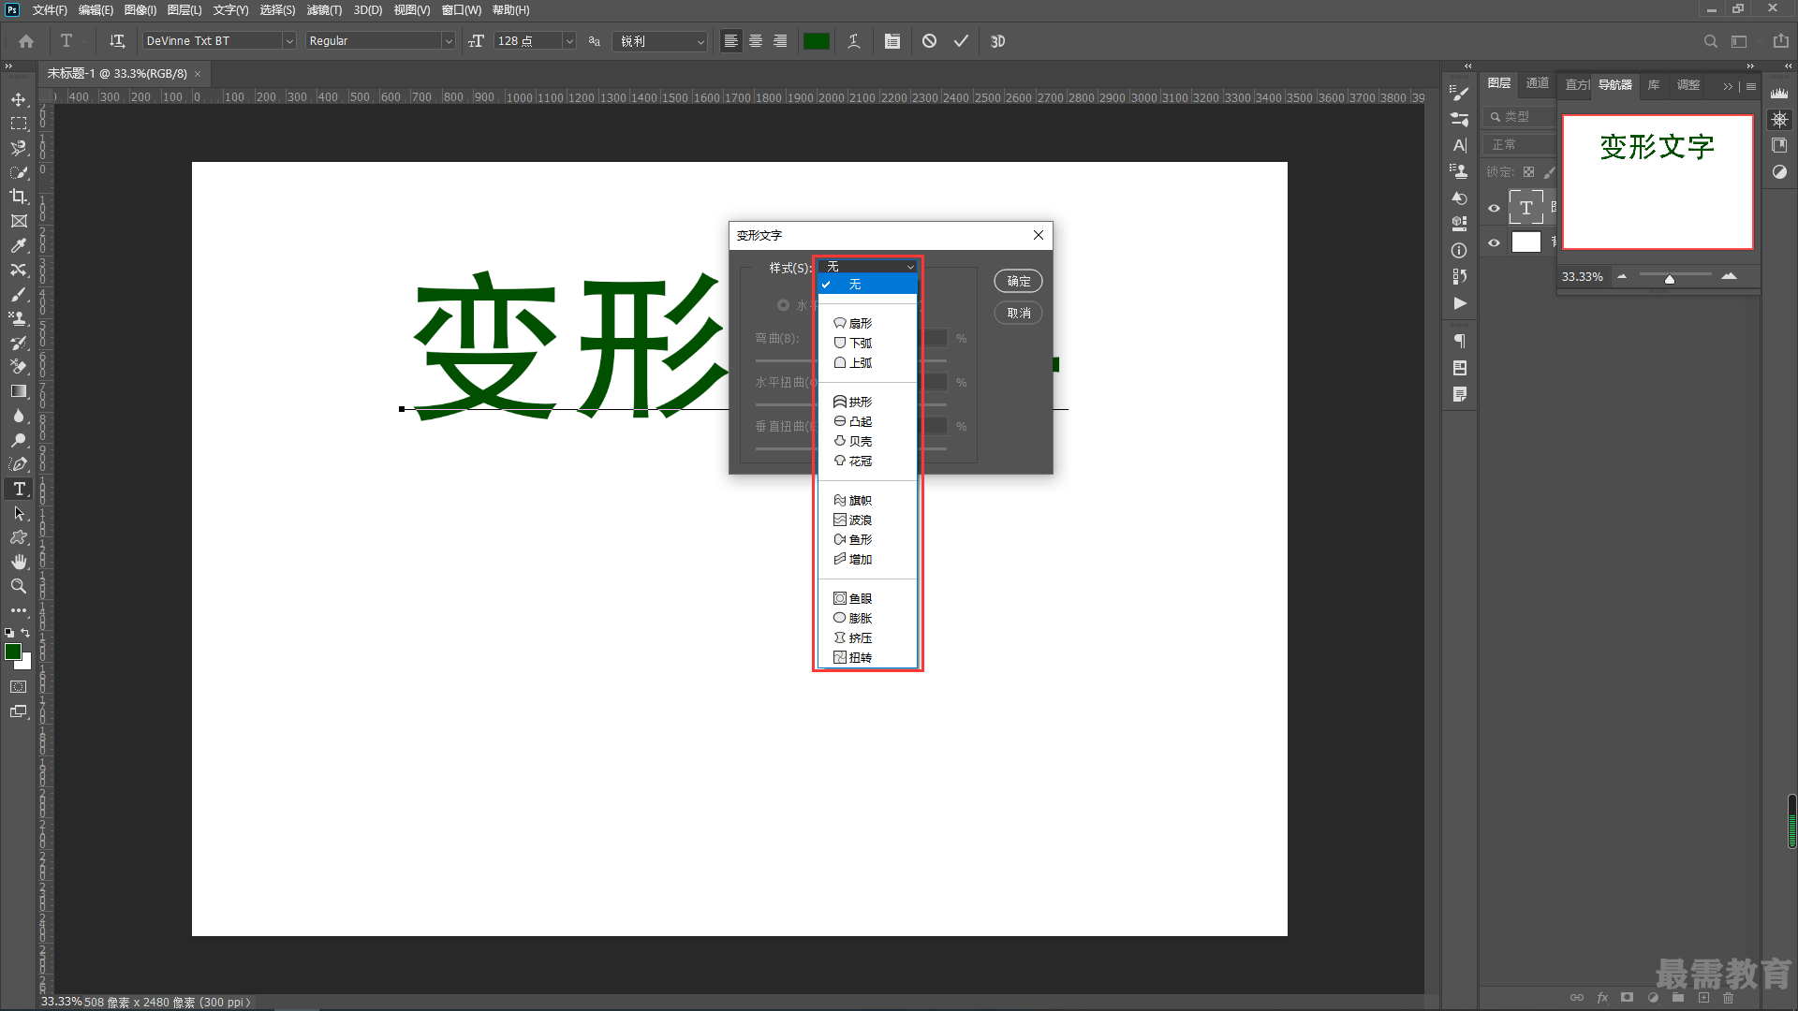Commit current text edits checkmark
This screenshot has height=1011, width=1798.
tap(961, 41)
